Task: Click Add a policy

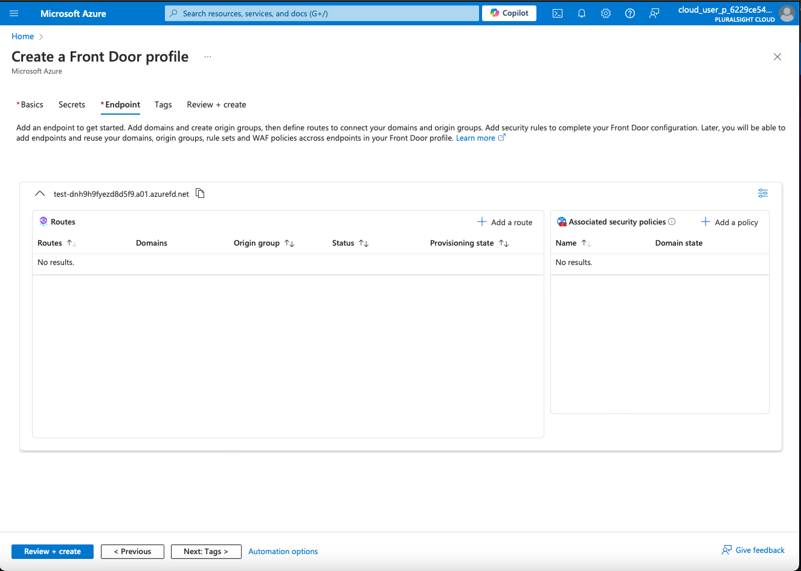Action: [729, 222]
